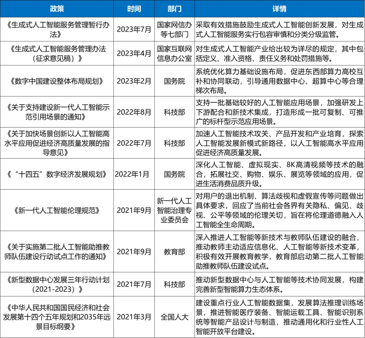Click the 详情 column header
Screen dimensions: 365x338
(279, 8)
